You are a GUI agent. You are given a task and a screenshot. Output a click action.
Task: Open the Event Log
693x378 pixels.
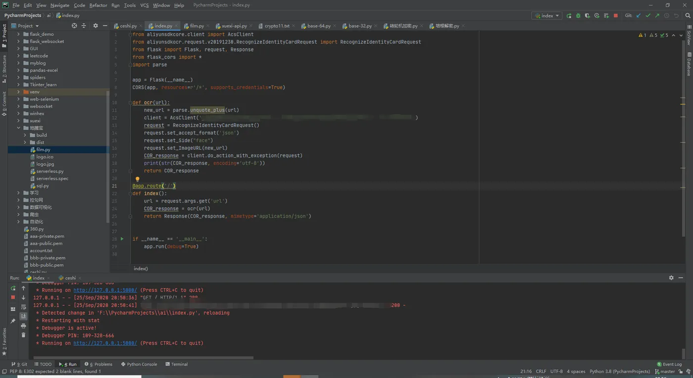click(669, 364)
